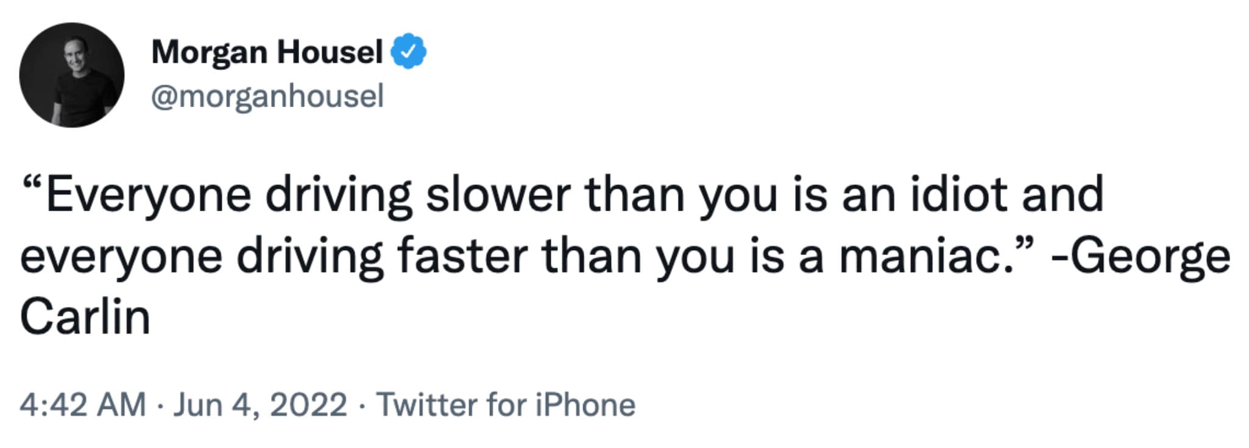Click the word "and" ending line one
This screenshot has width=1249, height=448.
(x=1063, y=195)
